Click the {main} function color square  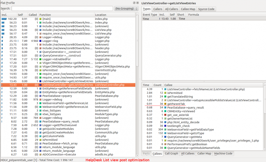click(x=41, y=19)
